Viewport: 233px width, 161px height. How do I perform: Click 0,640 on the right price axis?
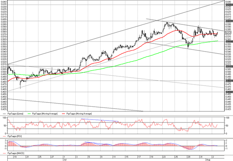coord(228,2)
